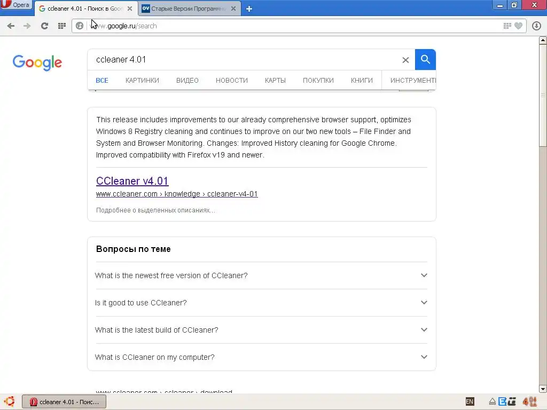547x410 pixels.
Task: Open the downloads arrow icon
Action: point(536,26)
